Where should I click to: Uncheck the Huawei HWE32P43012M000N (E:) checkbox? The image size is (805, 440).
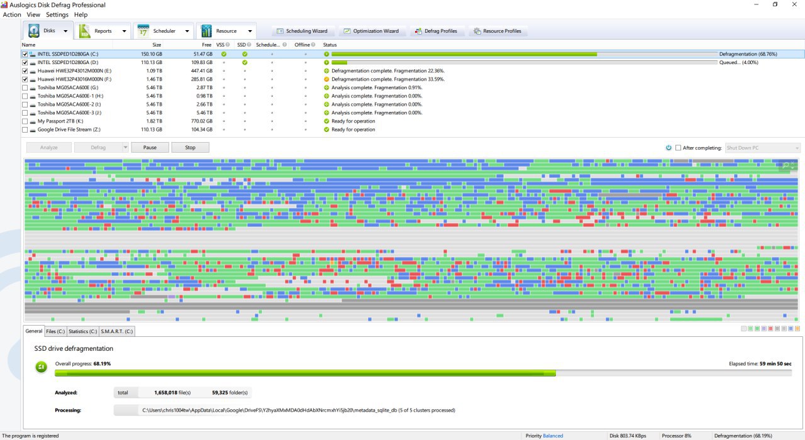click(x=25, y=71)
